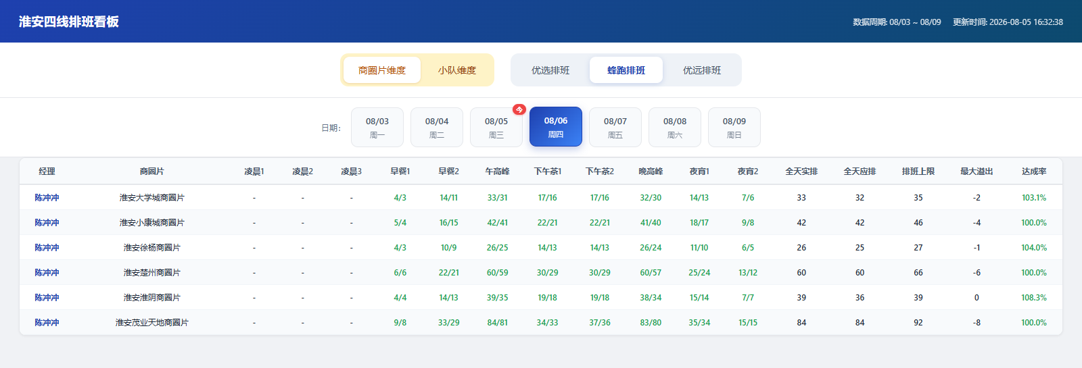This screenshot has width=1082, height=368.
Task: Select the 优选排班 tab
Action: 550,70
